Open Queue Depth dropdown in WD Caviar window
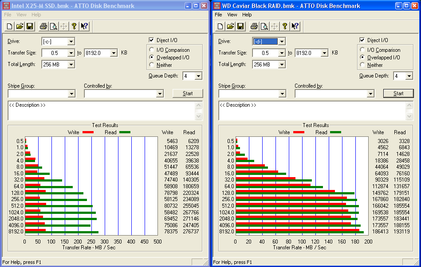Viewport: 421px width, 267px height. [409, 76]
